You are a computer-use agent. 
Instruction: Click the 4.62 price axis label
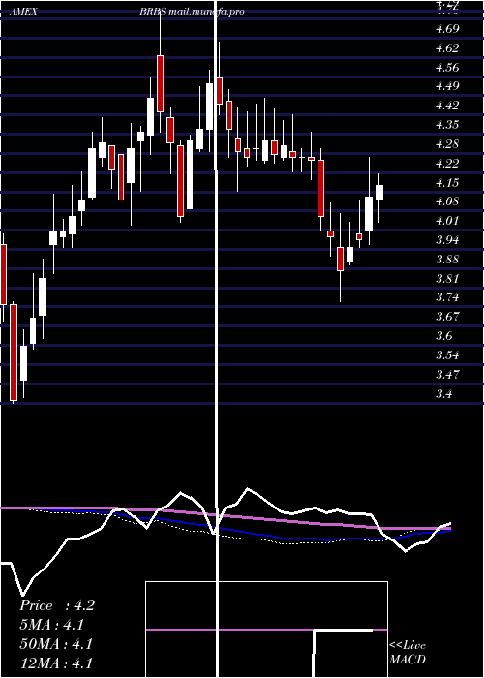coord(447,48)
